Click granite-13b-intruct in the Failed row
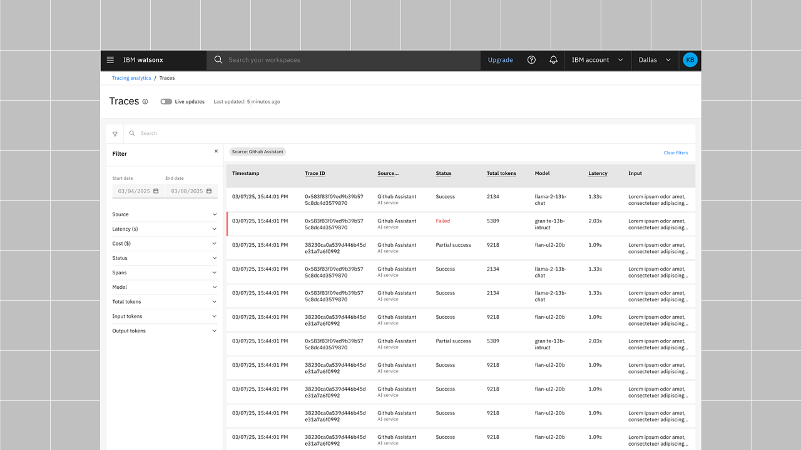This screenshot has height=450, width=801. coord(550,224)
